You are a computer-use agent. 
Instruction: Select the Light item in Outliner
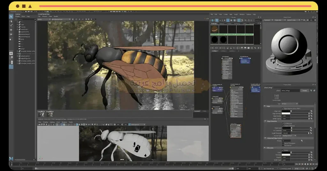click(22, 25)
